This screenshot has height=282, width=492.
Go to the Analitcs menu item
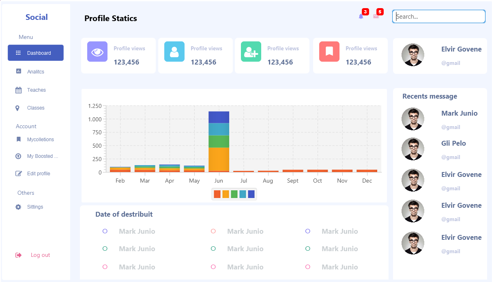pos(35,72)
